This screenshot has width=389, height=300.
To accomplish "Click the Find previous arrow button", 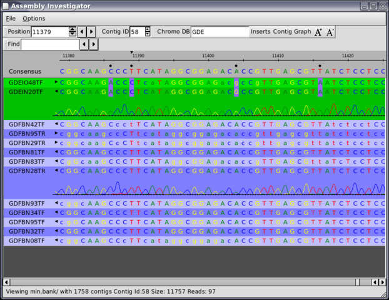I will 84,44.
